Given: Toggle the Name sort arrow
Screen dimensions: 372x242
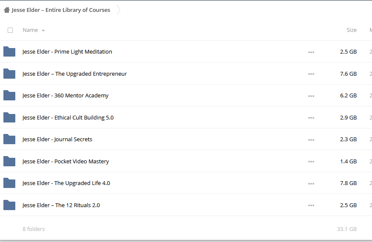Looking at the screenshot, I should [x=43, y=30].
